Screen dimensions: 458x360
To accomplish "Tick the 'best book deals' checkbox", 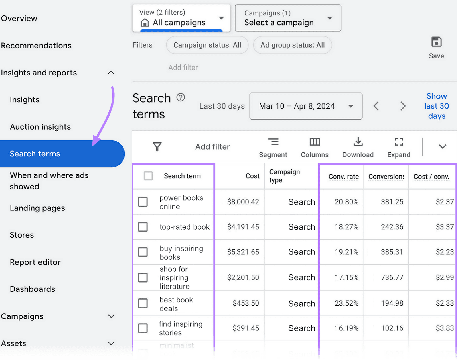I will click(143, 303).
